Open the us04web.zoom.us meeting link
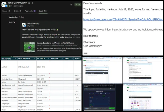 [x=123, y=19]
